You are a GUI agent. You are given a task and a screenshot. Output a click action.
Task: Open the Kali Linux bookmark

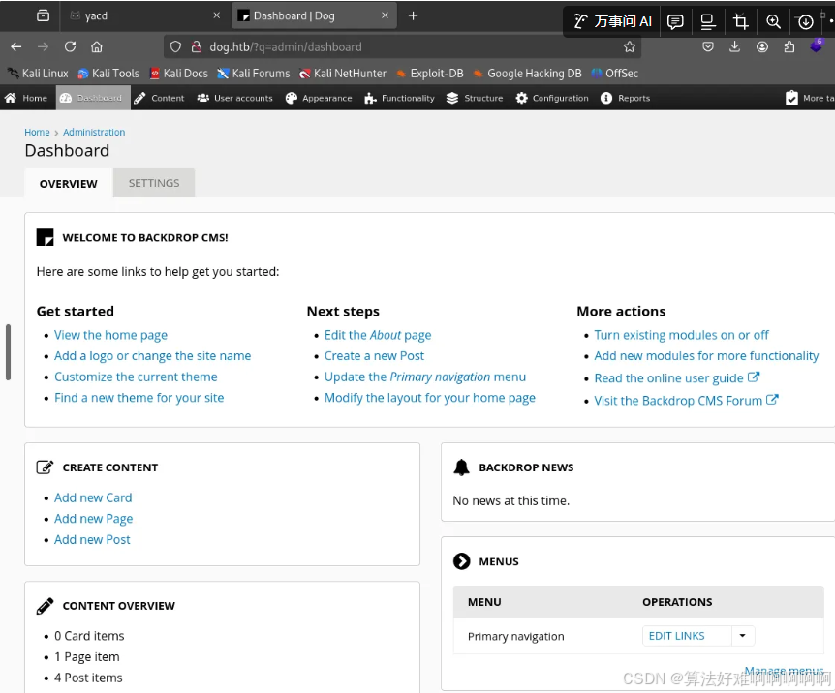(38, 74)
